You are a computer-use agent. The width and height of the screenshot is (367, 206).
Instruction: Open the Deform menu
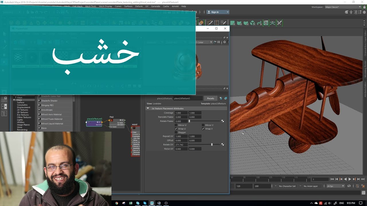coord(139,6)
